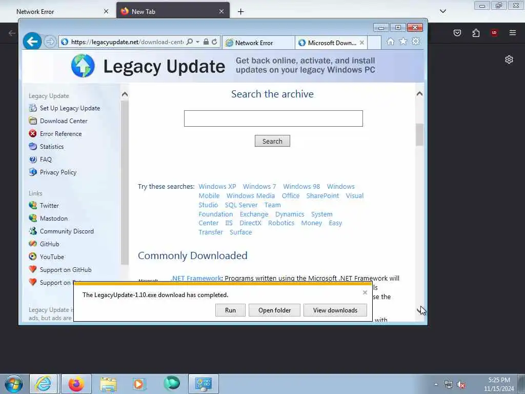Go back with Internet Explorer back arrow
This screenshot has width=525, height=394.
[x=32, y=42]
